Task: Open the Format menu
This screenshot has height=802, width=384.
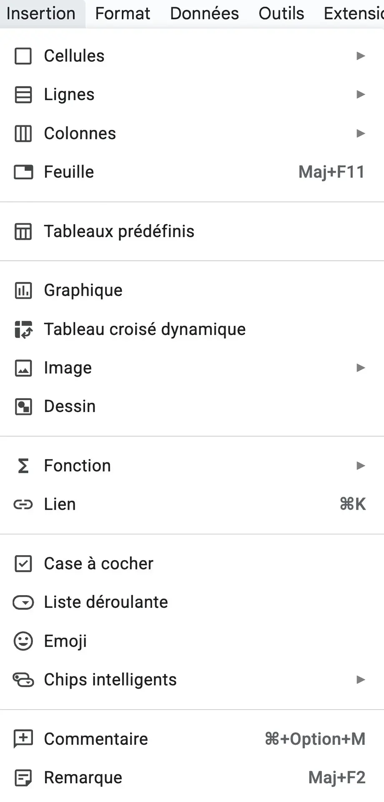Action: 122,13
